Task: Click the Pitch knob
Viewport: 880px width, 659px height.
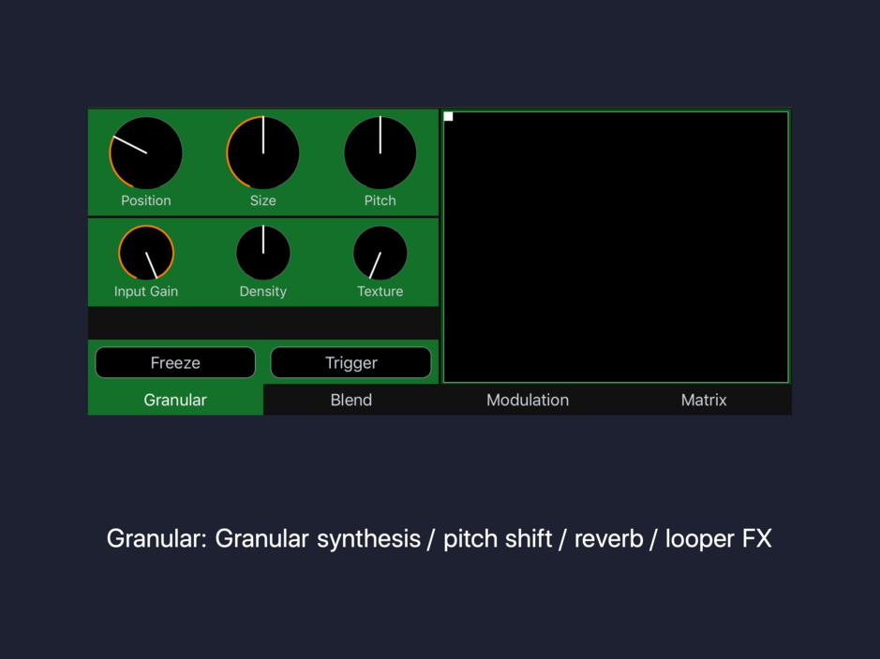Action: pyautogui.click(x=380, y=153)
